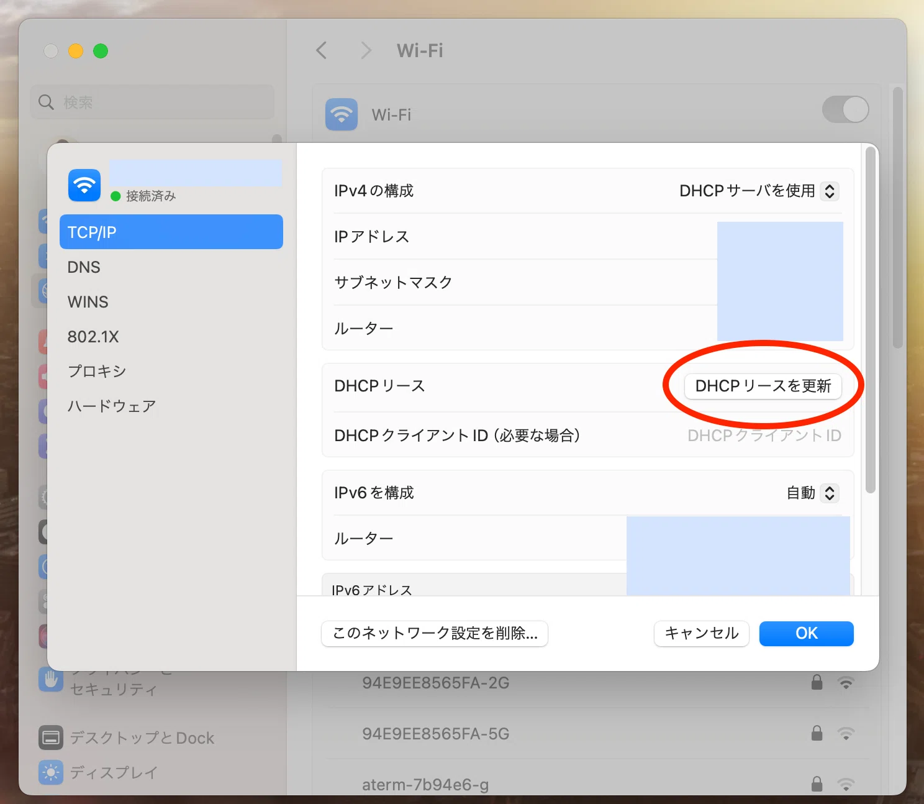Click the ディスプレイ sun icon
This screenshot has height=804, width=924.
[x=51, y=772]
